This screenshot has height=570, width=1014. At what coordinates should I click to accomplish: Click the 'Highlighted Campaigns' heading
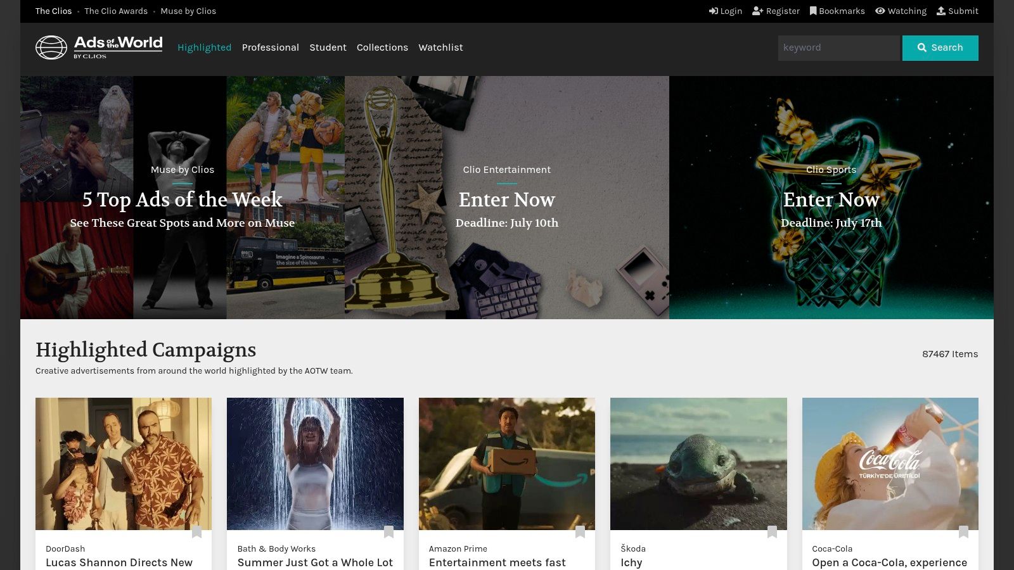146,350
